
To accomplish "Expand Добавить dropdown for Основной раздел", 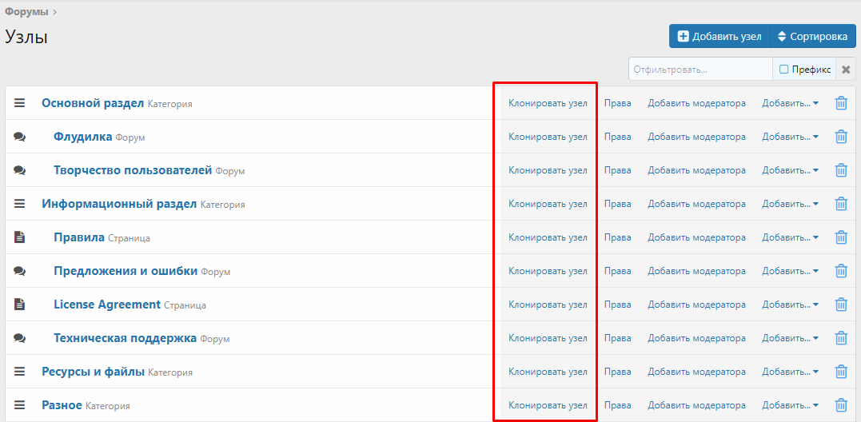I will [790, 103].
